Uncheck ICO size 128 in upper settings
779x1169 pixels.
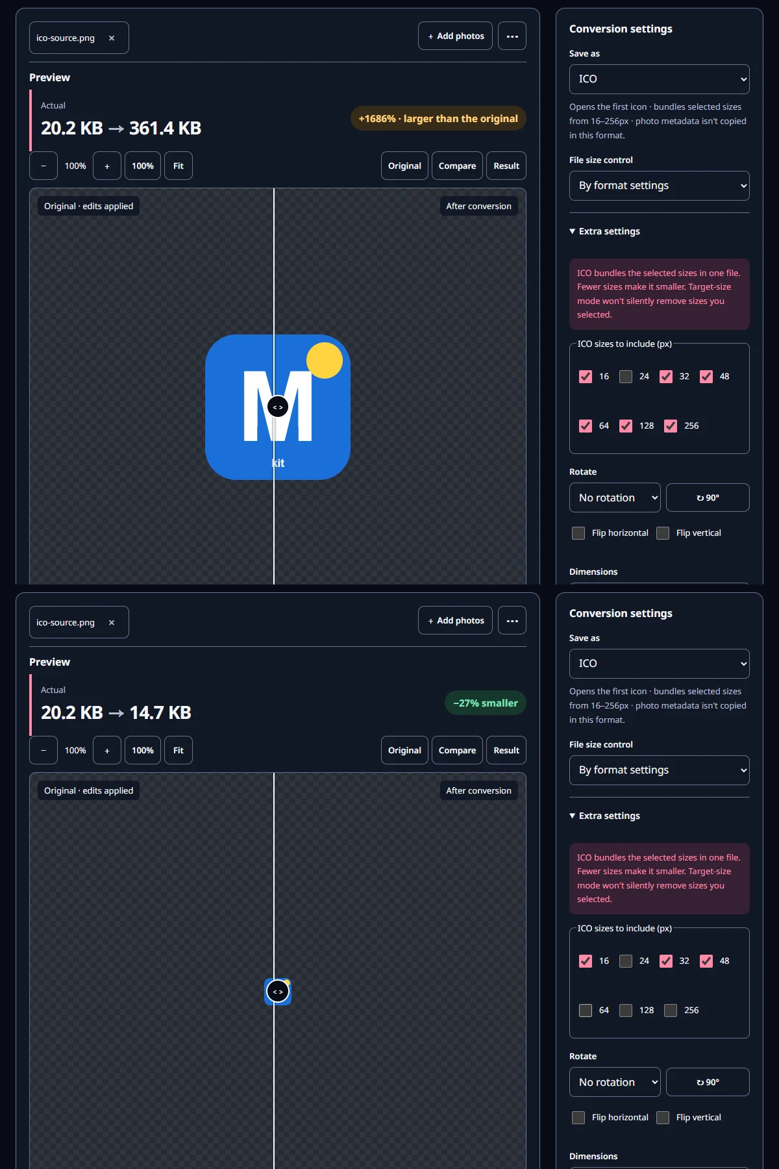pyautogui.click(x=626, y=426)
